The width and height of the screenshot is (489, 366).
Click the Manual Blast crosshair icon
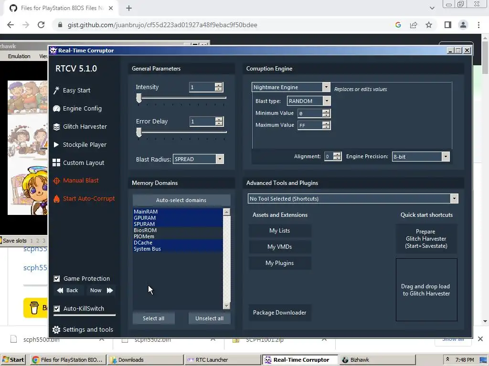[56, 181]
